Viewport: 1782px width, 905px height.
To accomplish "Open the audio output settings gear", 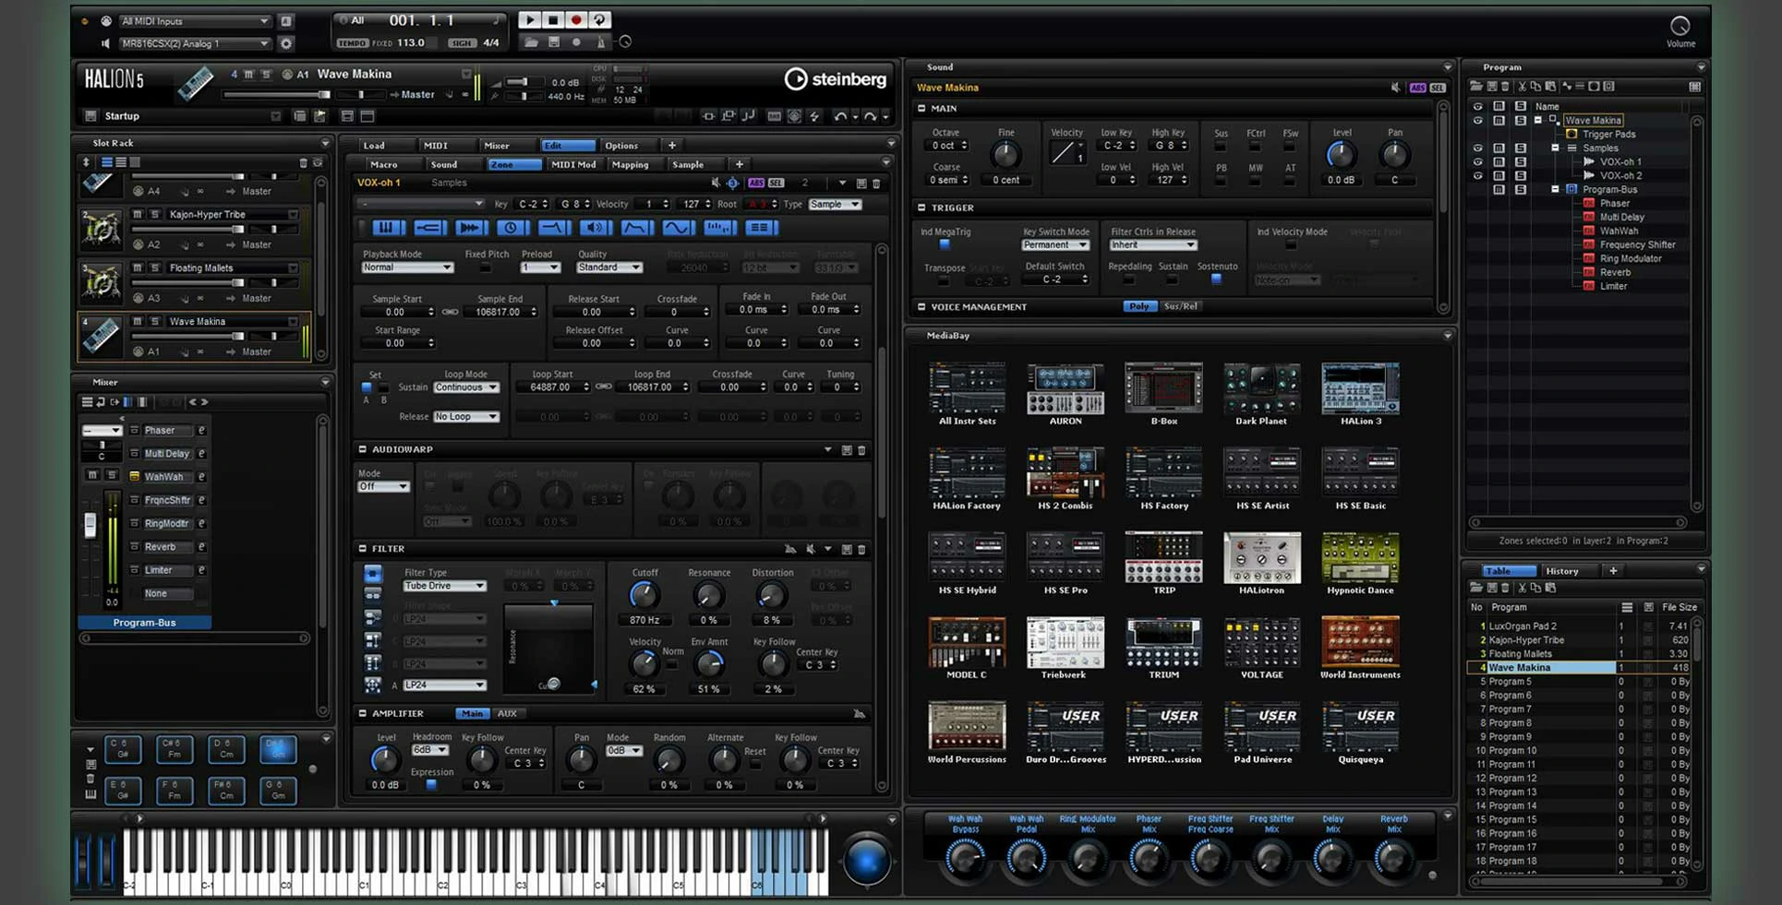I will [286, 43].
